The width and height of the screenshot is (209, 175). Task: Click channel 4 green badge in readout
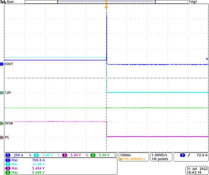click(x=93, y=155)
